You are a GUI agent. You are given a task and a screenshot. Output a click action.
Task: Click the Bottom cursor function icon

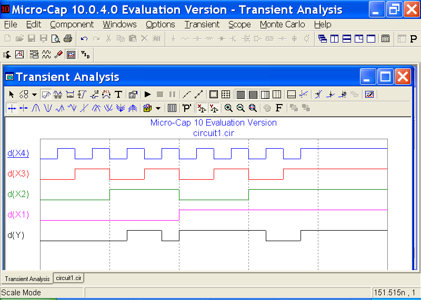[108, 108]
